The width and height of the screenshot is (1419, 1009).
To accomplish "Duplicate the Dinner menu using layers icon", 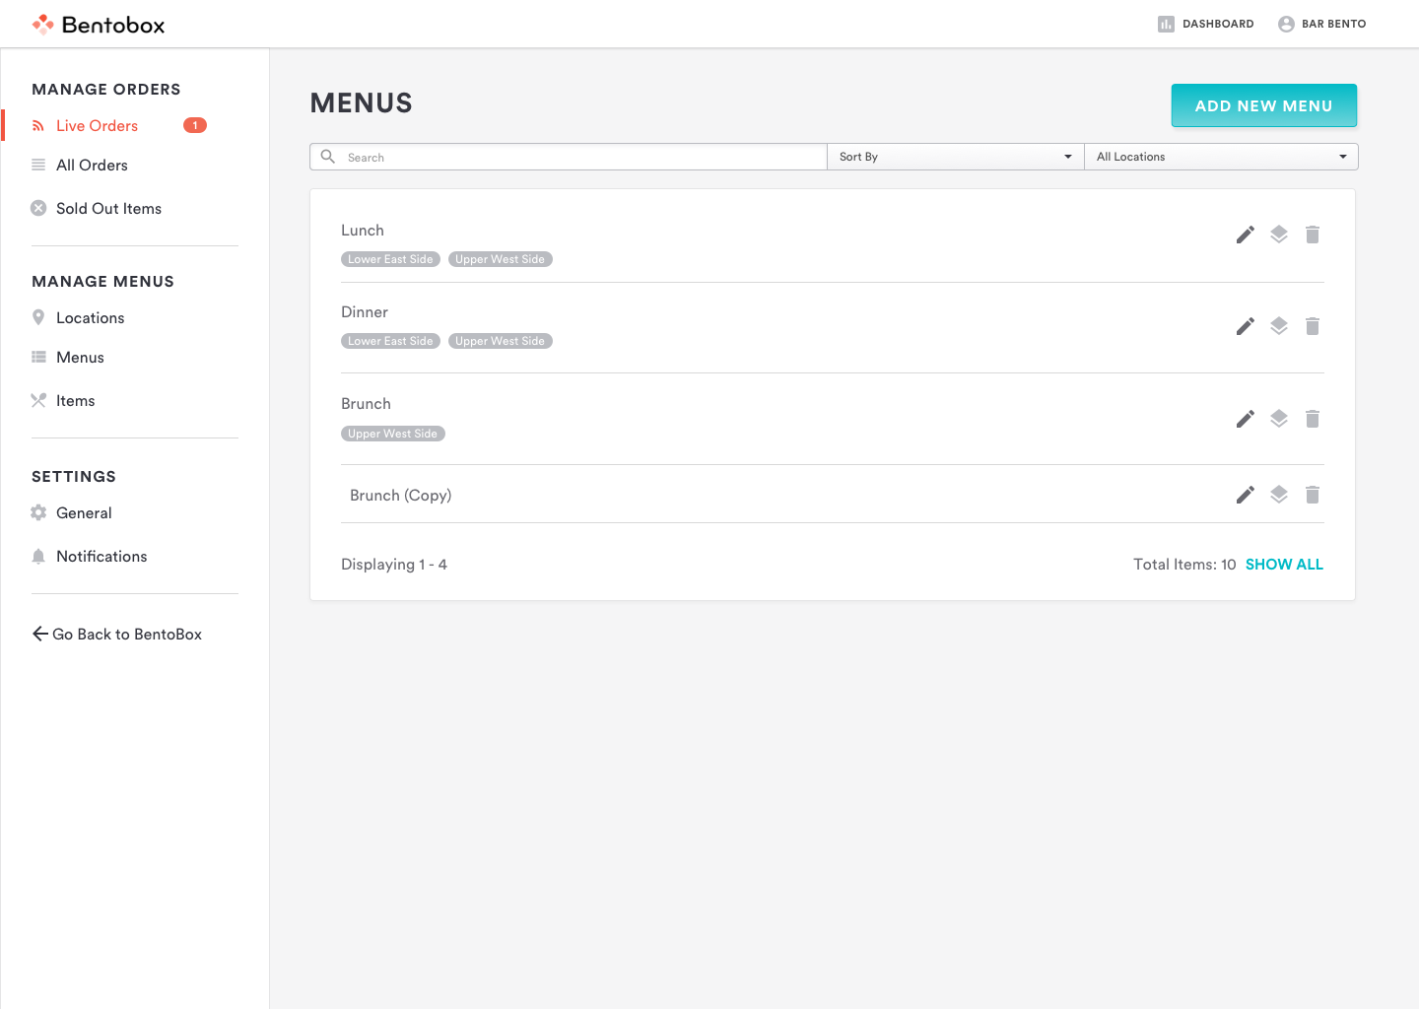I will [x=1279, y=326].
